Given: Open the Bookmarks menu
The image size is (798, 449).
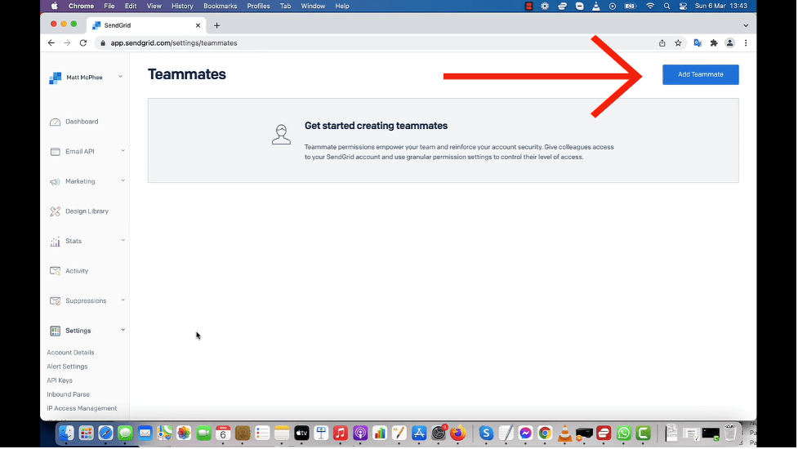Looking at the screenshot, I should tap(221, 6).
